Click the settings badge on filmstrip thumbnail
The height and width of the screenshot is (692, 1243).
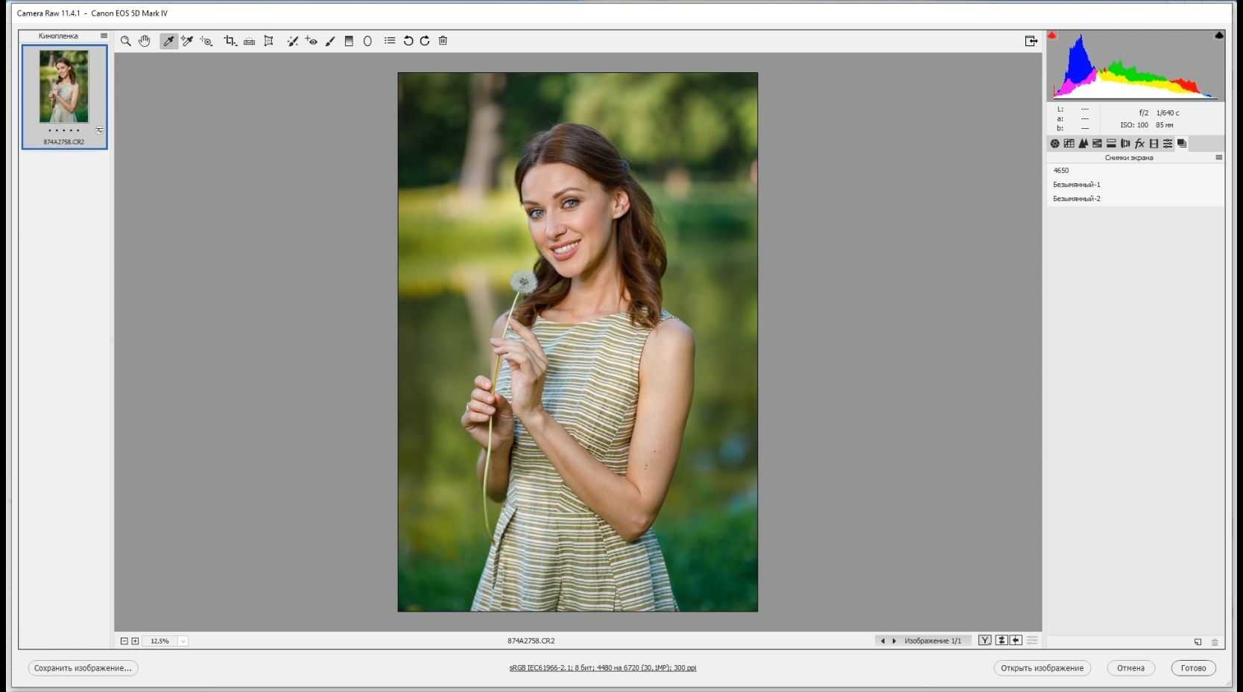tap(100, 130)
